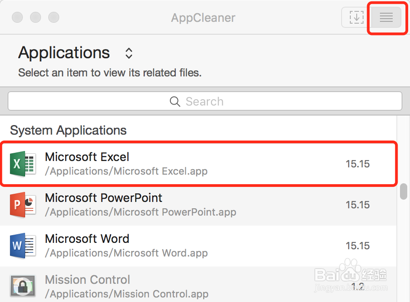Select the Mission Control entry
This screenshot has height=302, width=410.
[198, 284]
